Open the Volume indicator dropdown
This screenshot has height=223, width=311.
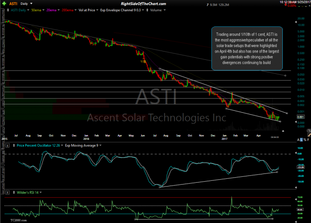164,10
